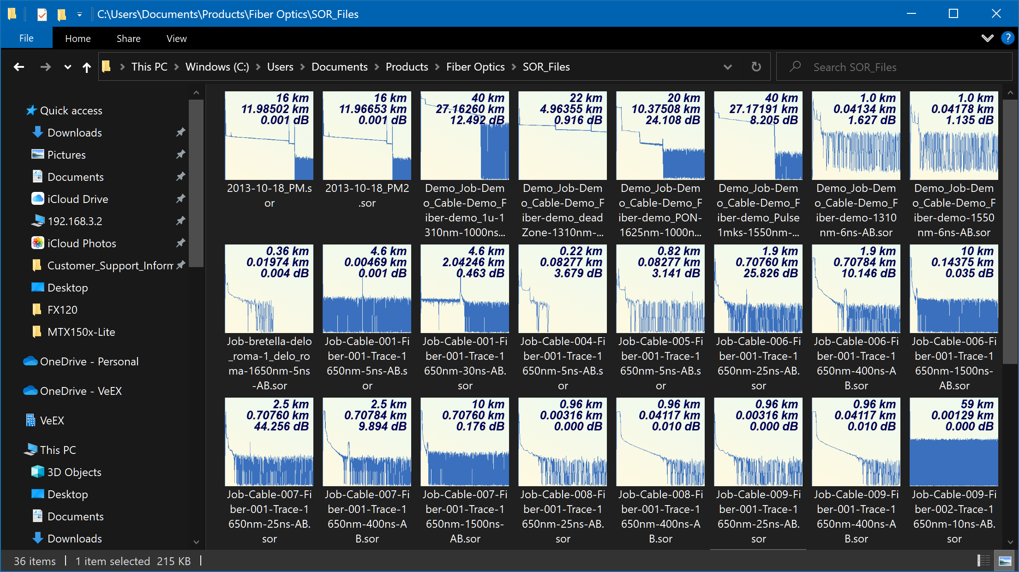Go back with the Back arrow

(x=19, y=67)
